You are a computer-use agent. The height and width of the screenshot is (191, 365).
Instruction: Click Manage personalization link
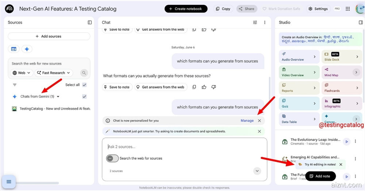click(247, 121)
